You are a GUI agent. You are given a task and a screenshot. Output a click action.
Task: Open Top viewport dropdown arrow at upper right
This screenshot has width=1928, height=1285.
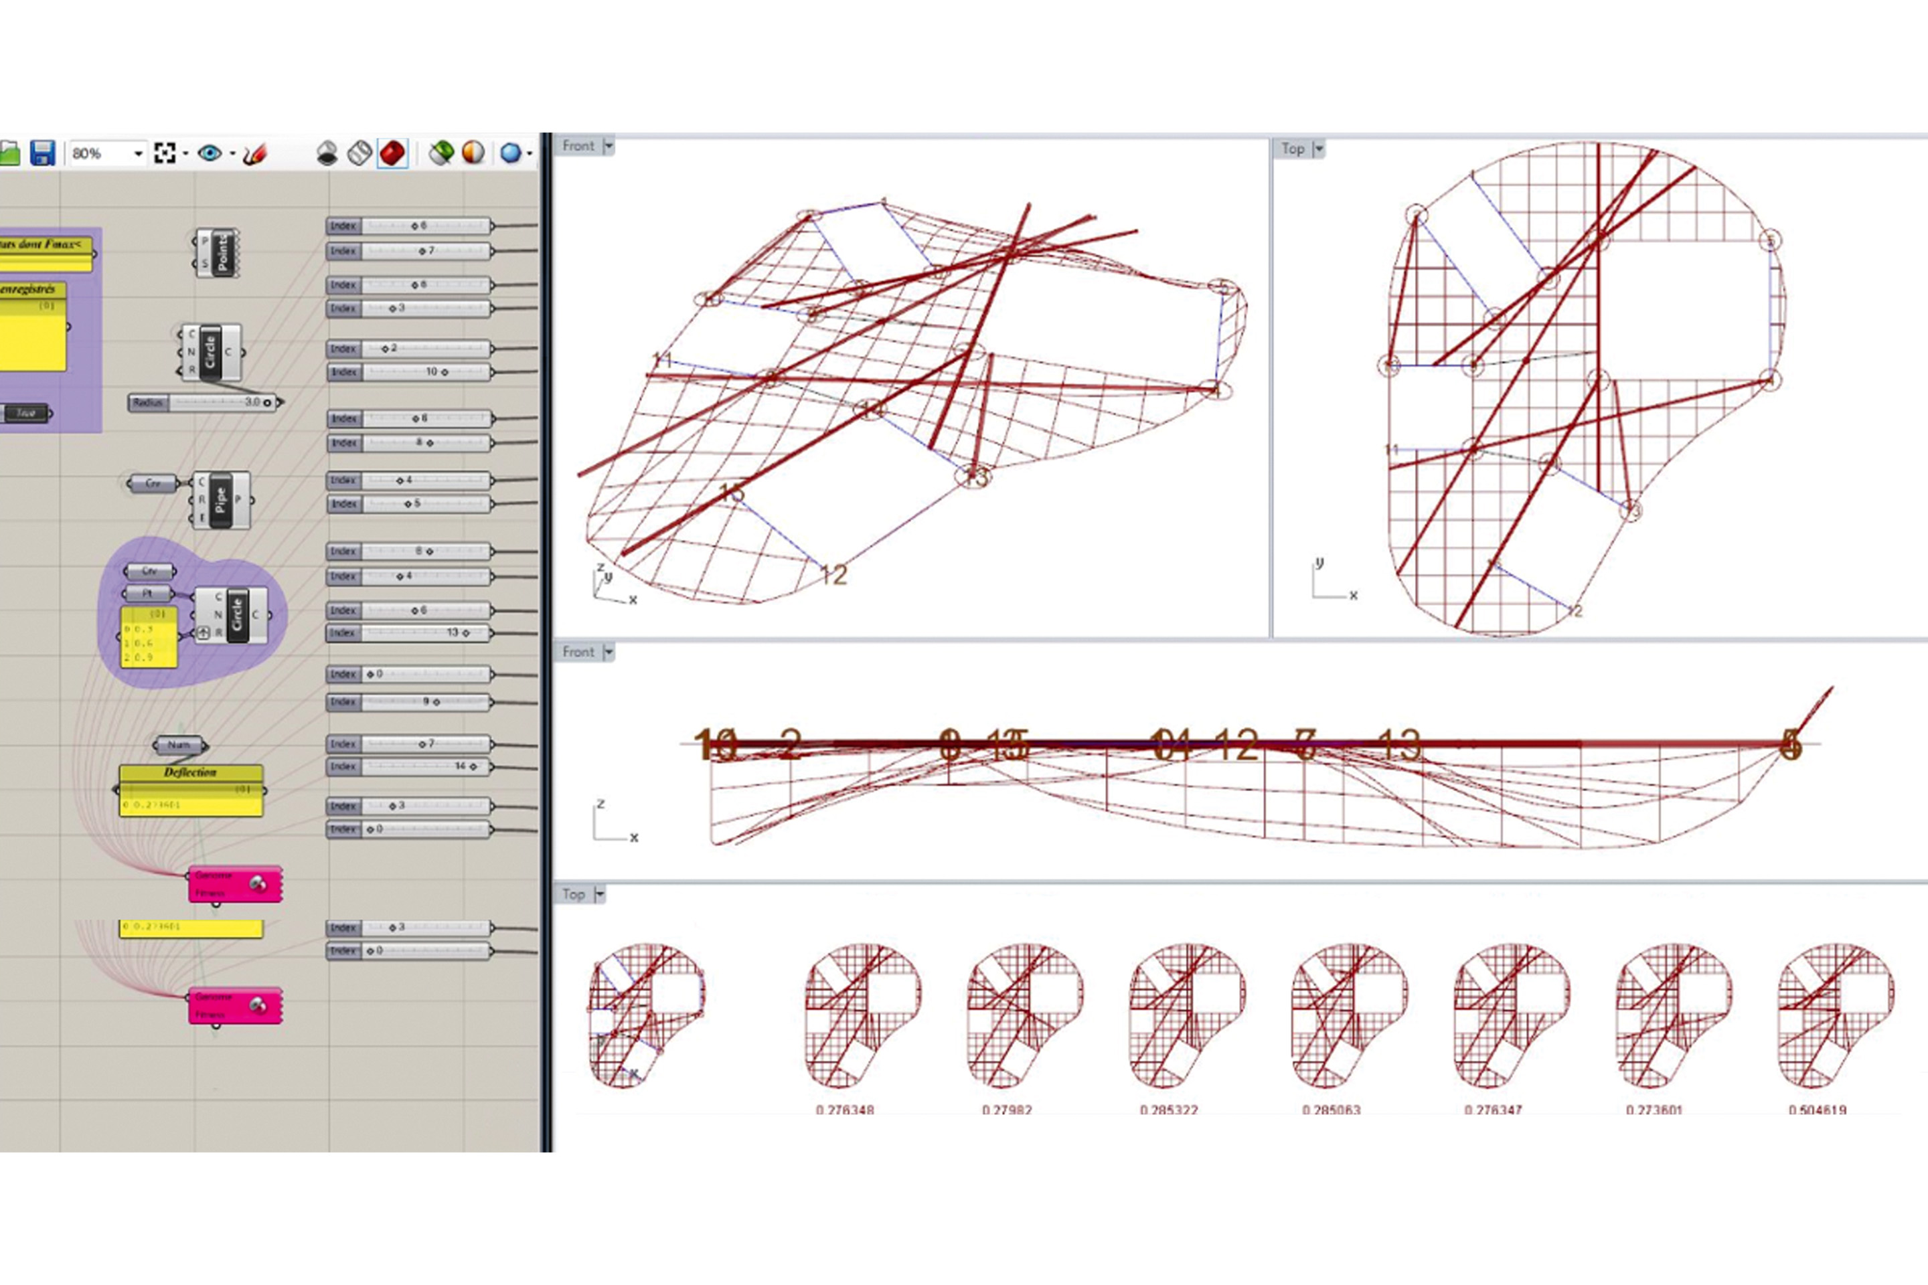pos(1319,149)
